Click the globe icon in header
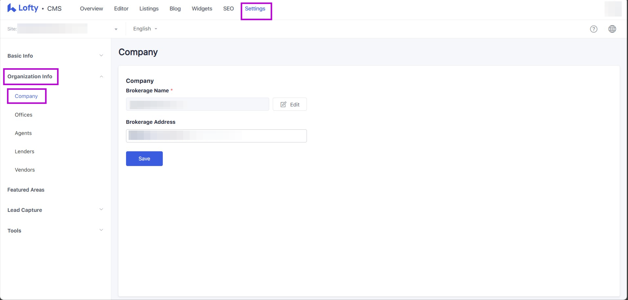 [x=612, y=29]
